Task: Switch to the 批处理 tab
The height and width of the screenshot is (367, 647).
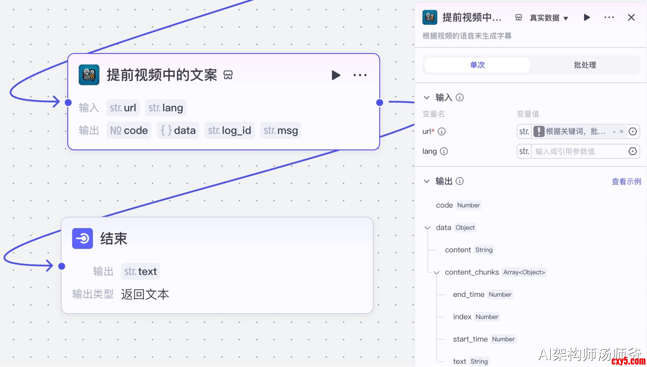Action: pyautogui.click(x=585, y=65)
